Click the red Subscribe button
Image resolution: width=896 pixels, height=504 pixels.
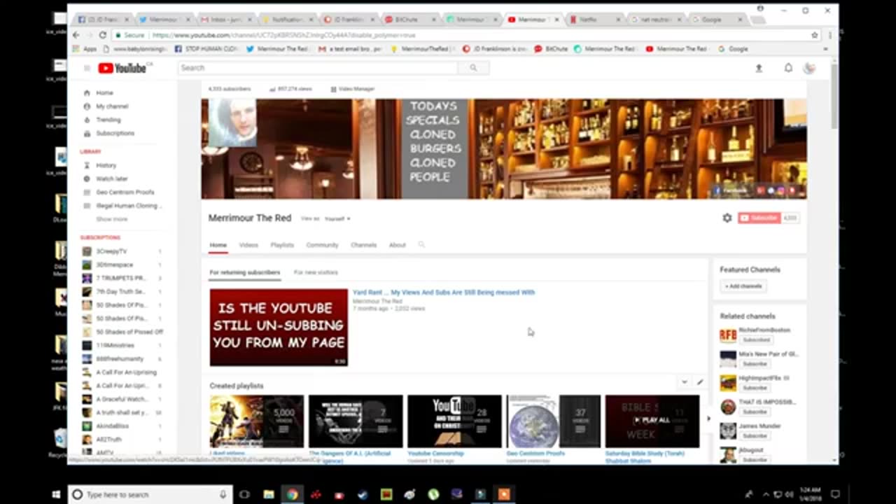[x=759, y=218]
